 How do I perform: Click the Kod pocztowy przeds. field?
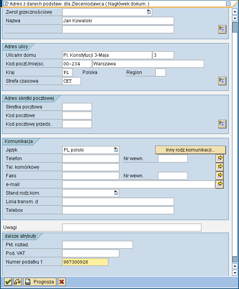[x=77, y=124]
